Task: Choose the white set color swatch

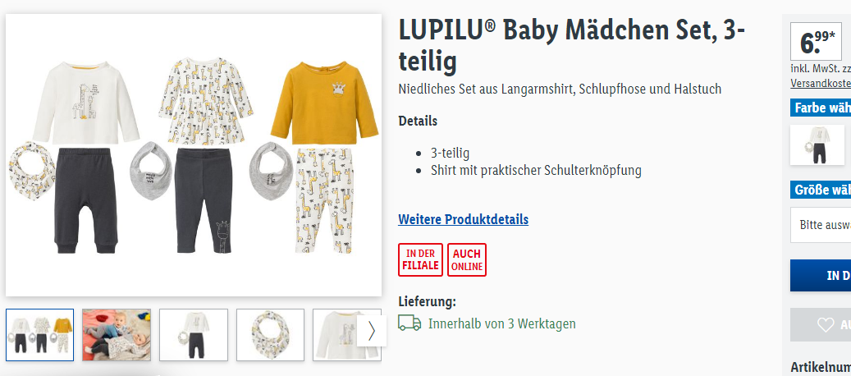Action: pyautogui.click(x=817, y=144)
